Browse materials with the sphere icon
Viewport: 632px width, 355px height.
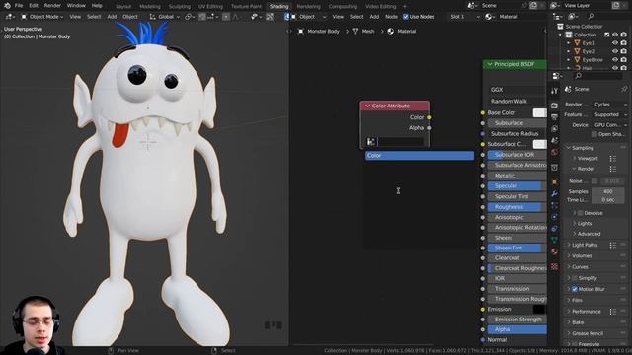490,17
